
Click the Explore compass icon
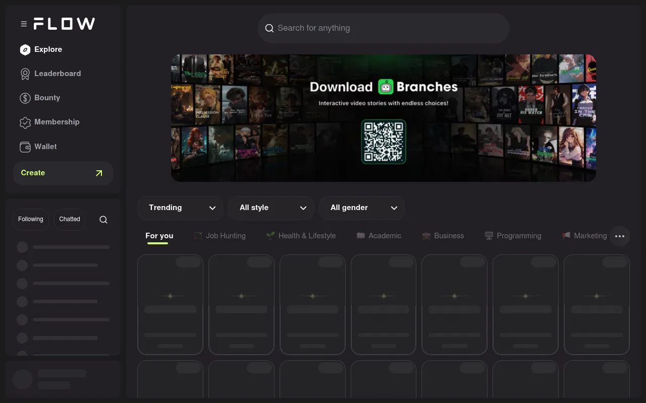coord(25,49)
